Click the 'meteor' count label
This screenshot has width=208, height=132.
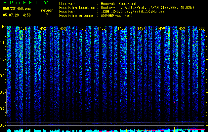tap(47, 10)
